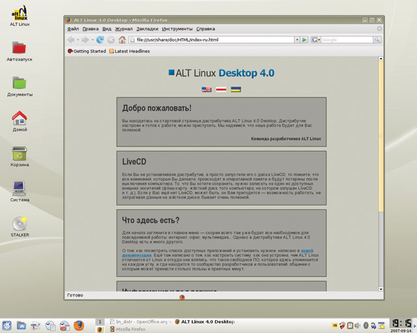Open the Закладки menu

click(x=147, y=29)
